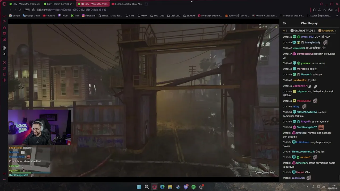Viewport: 340px width, 191px height.
Task: Go back to the previous page
Action: pyautogui.click(x=11, y=10)
